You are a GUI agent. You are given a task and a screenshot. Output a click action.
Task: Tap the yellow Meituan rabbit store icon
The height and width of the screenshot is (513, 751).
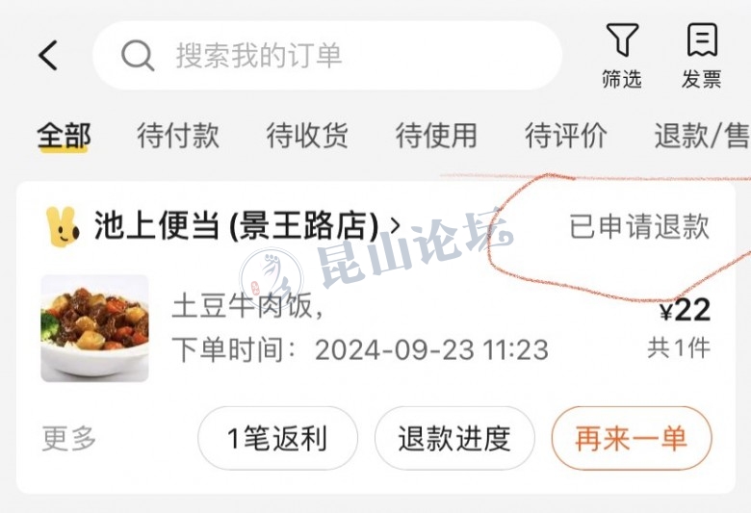[63, 226]
